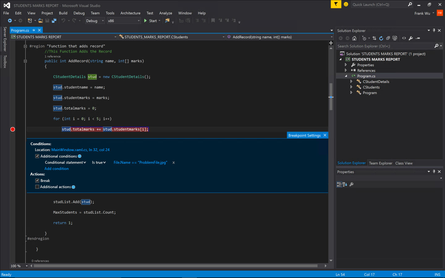This screenshot has height=278, width=445.
Task: Click the red breakpoint glyph in the margin
Action: click(x=12, y=129)
